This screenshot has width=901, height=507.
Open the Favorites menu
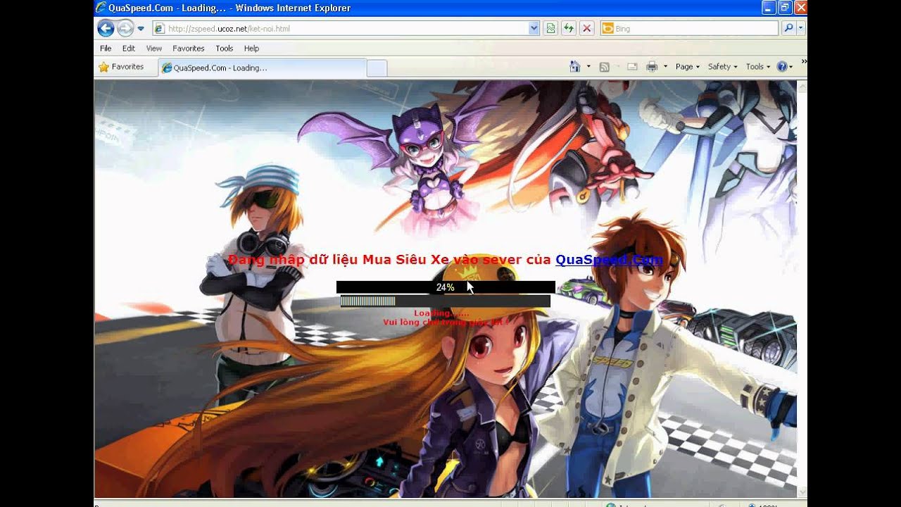[x=189, y=49]
